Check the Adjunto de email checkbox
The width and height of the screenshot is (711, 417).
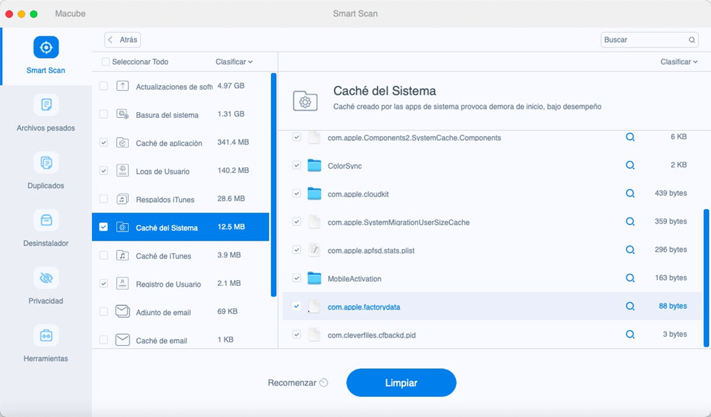pyautogui.click(x=104, y=312)
